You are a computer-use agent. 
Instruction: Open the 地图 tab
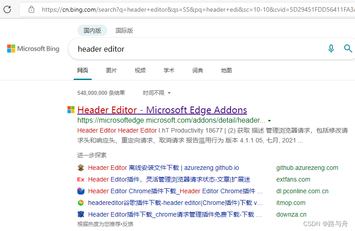coord(226,71)
